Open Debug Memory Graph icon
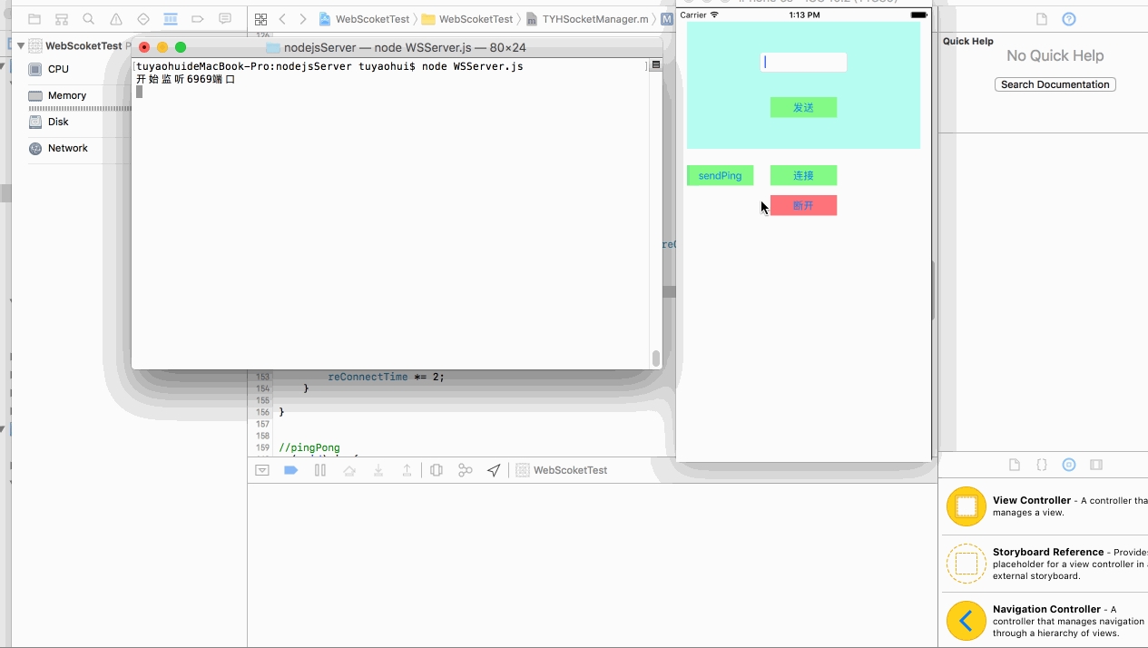Image resolution: width=1148 pixels, height=648 pixels. coord(466,470)
